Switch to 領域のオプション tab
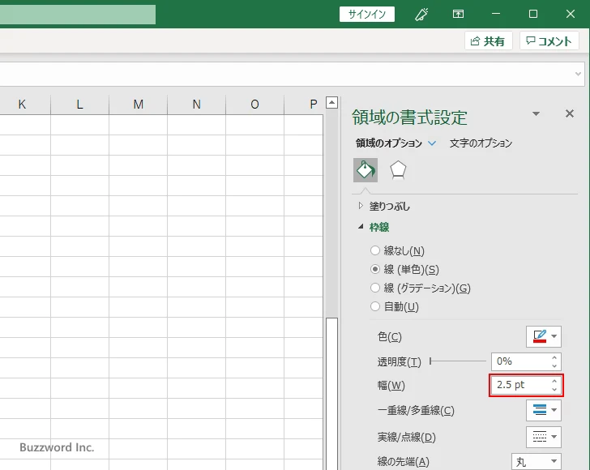Viewport: 590px width, 470px height. [x=389, y=143]
